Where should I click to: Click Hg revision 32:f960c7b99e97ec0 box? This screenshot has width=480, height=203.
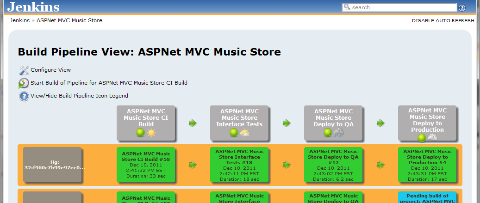52,165
